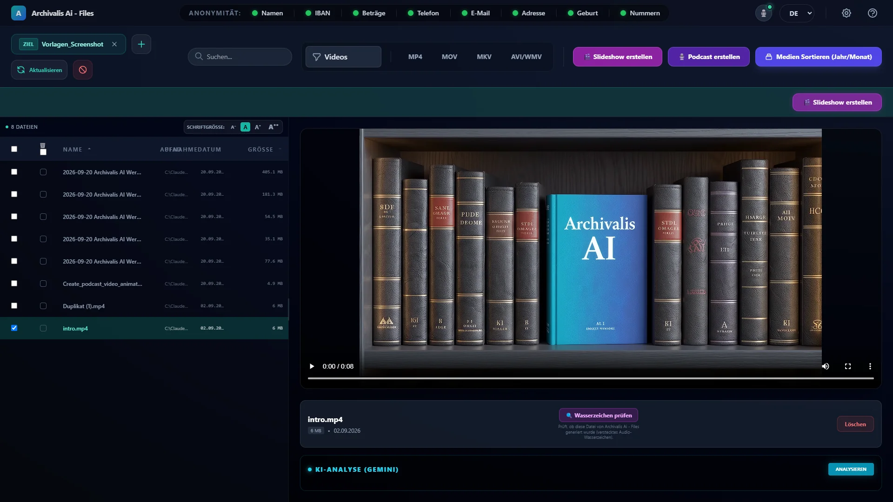
Task: Open the settings gear icon
Action: tap(846, 13)
